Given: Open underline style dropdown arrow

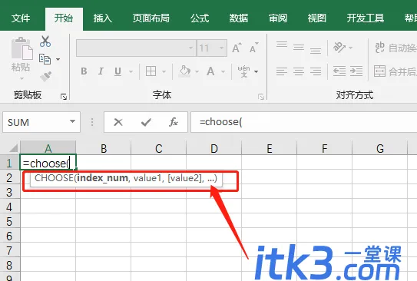Looking at the screenshot, I should coord(131,71).
